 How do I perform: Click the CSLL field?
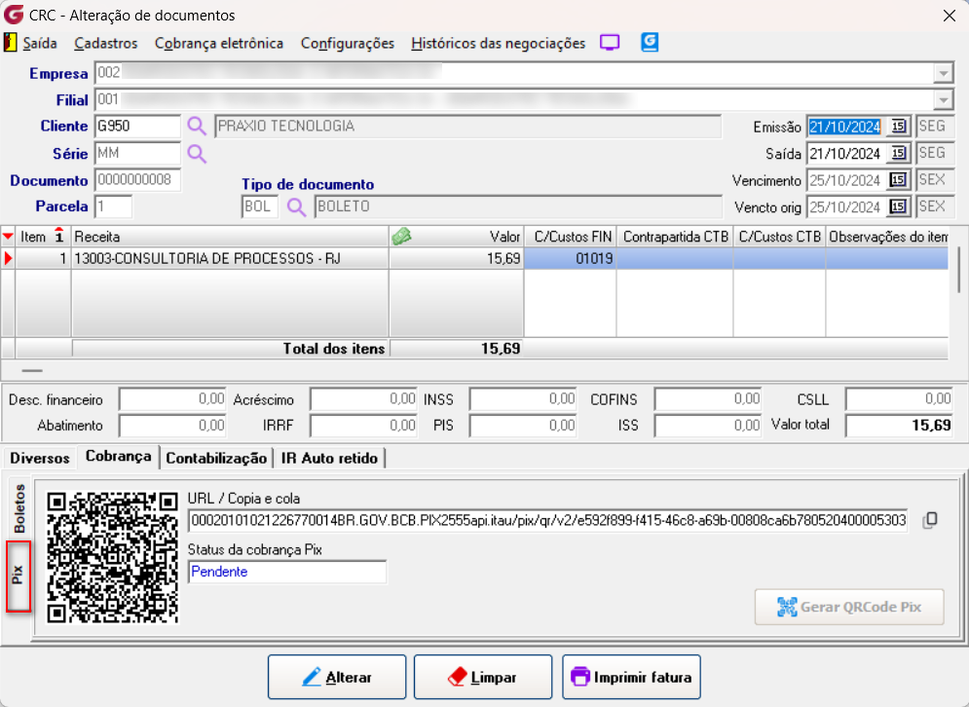[899, 399]
